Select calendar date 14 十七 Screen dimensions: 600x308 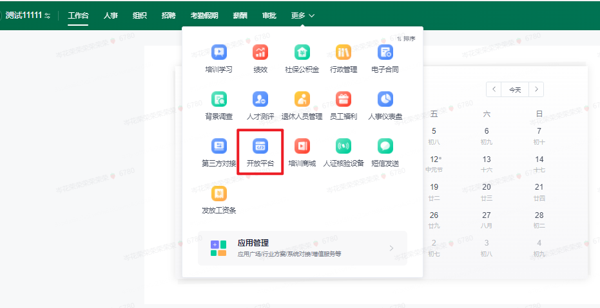539,164
